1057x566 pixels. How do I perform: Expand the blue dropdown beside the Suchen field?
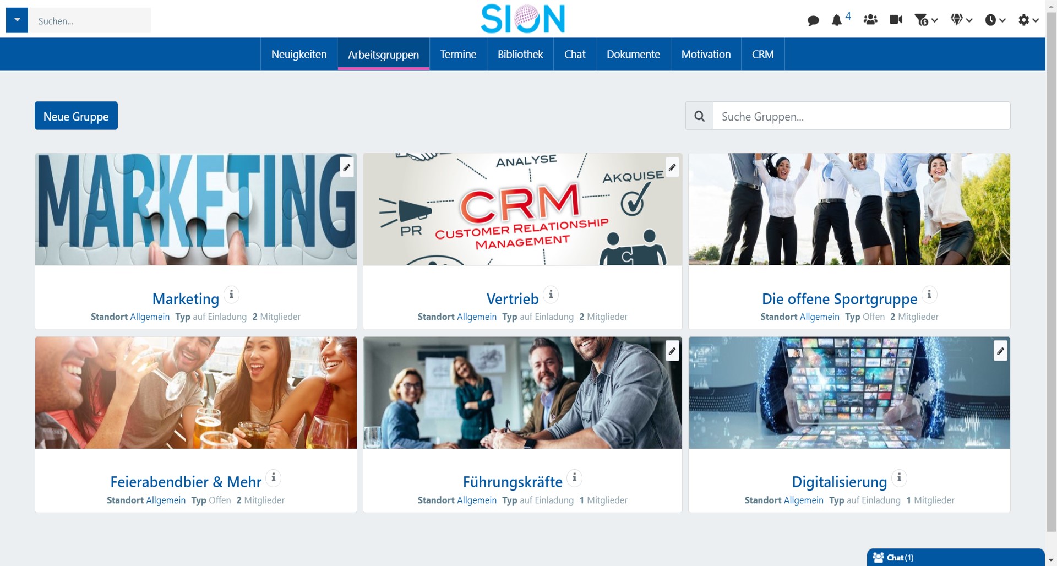tap(17, 20)
